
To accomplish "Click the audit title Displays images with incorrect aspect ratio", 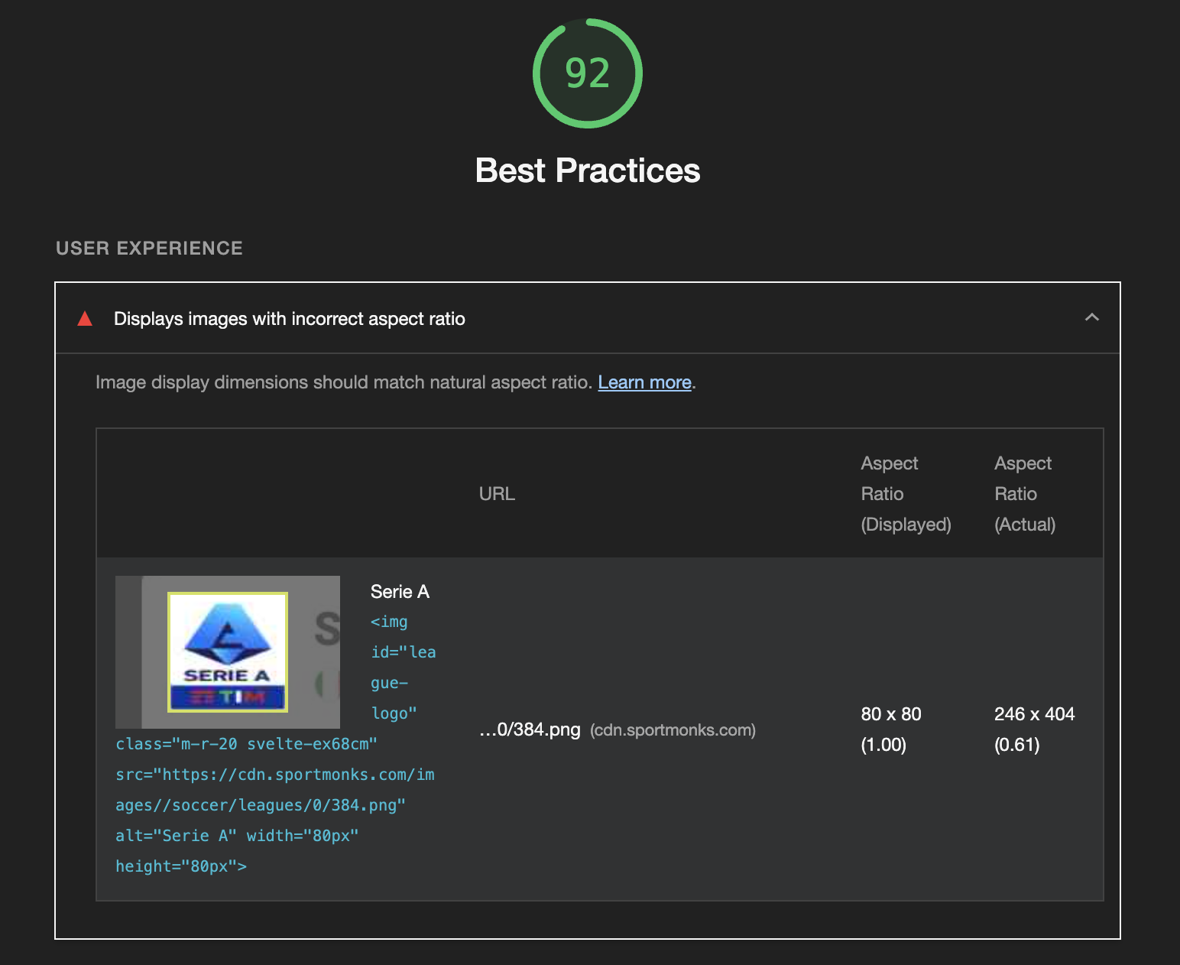I will point(289,319).
